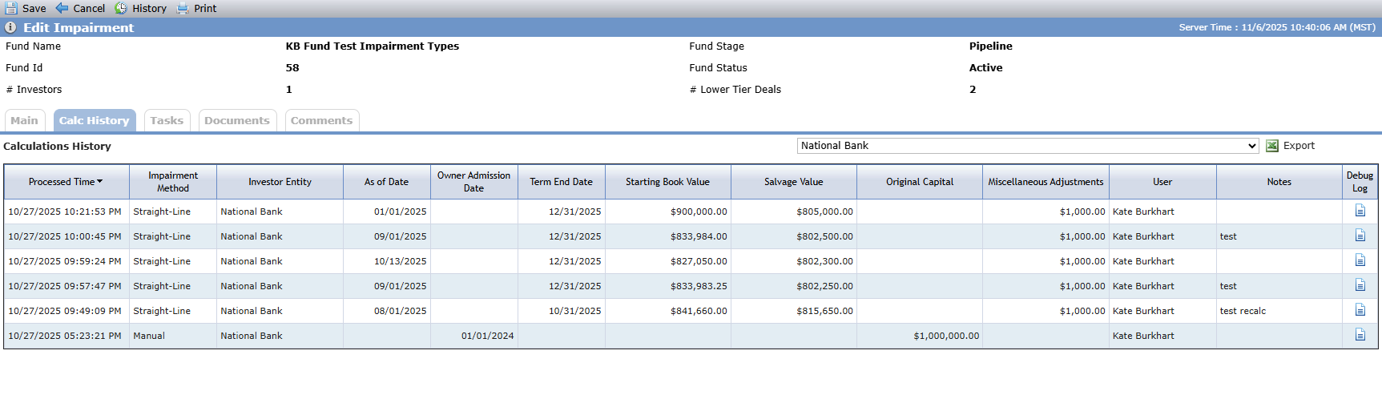The height and width of the screenshot is (395, 1382).
Task: Click the Save disk icon
Action: (x=11, y=8)
